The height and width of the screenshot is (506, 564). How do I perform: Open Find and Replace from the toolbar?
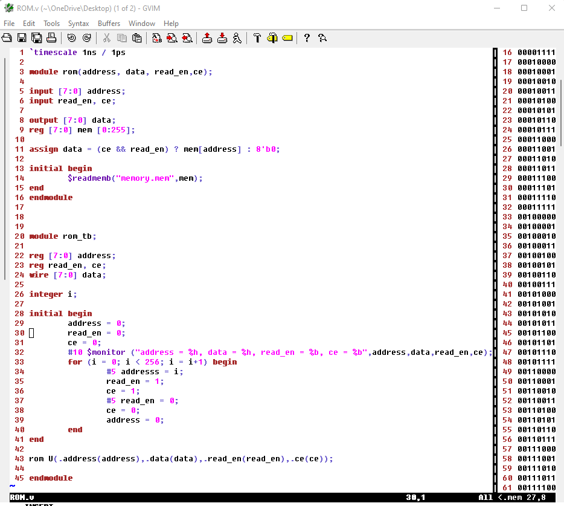click(157, 38)
